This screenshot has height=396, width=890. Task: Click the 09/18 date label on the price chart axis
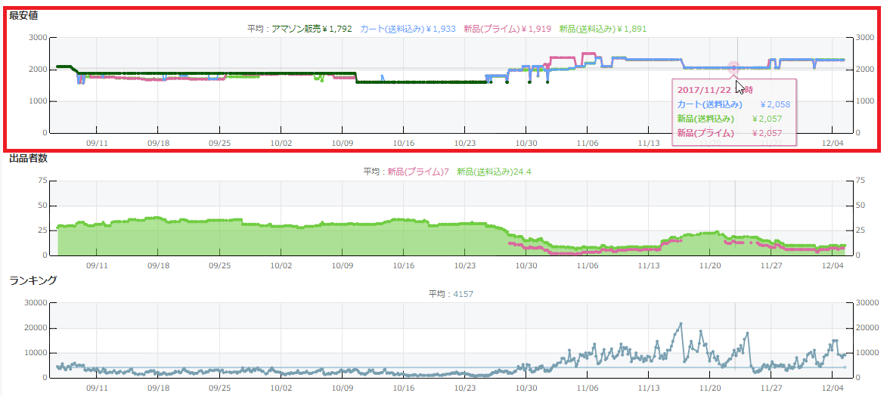coord(158,141)
